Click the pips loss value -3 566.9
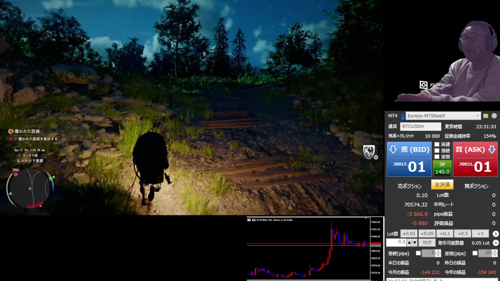500x281 pixels. [417, 214]
